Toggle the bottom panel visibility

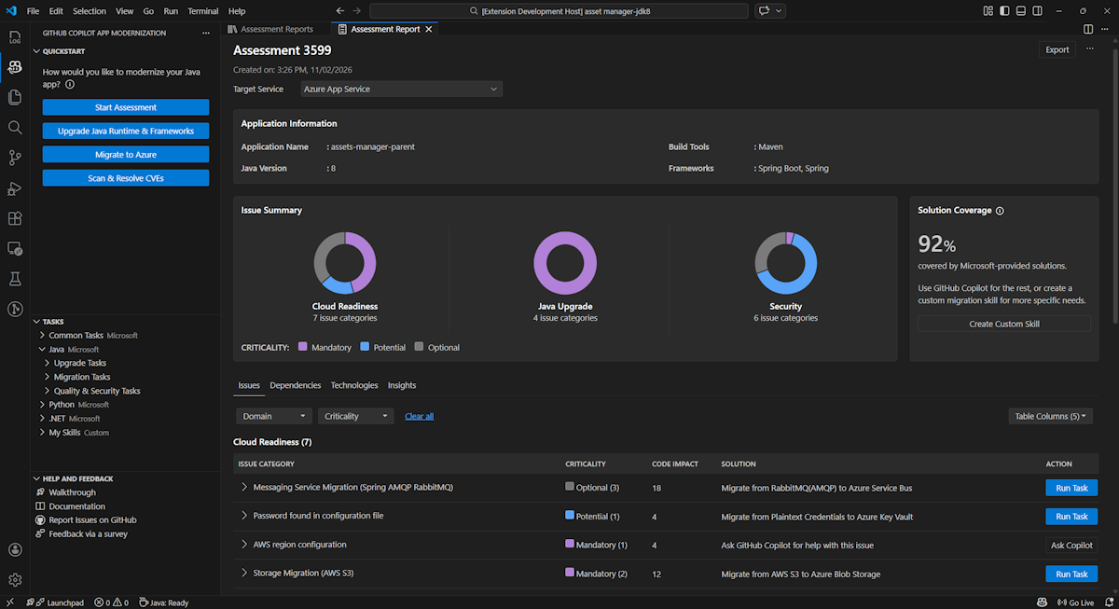(1022, 11)
